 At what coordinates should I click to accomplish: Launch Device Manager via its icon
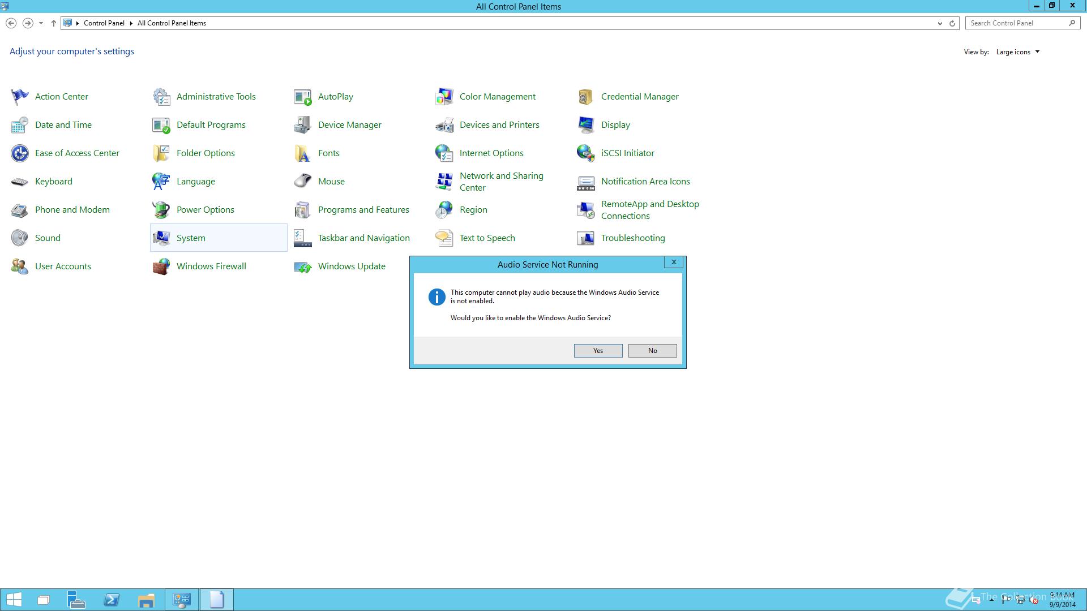[x=303, y=125]
